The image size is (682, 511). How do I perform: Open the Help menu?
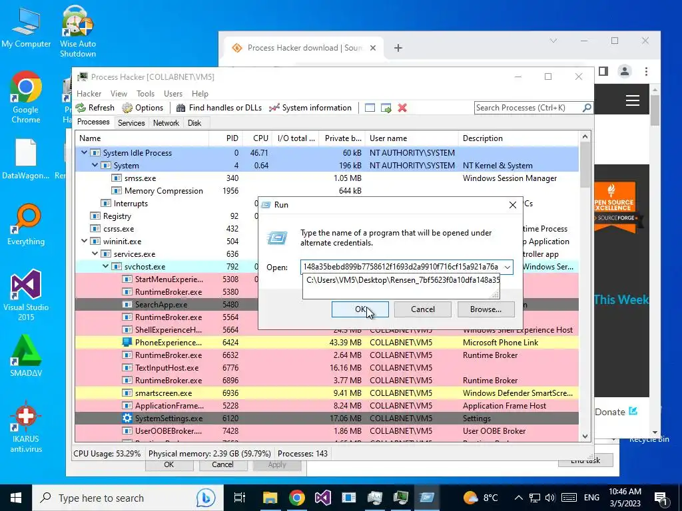200,93
